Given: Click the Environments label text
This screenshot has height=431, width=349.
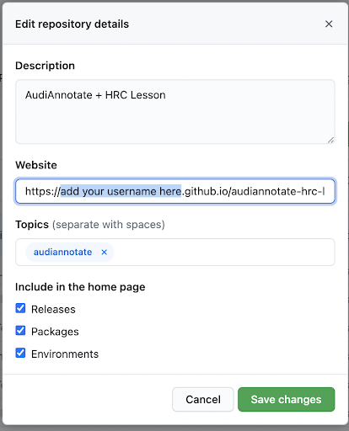Looking at the screenshot, I should pyautogui.click(x=65, y=354).
